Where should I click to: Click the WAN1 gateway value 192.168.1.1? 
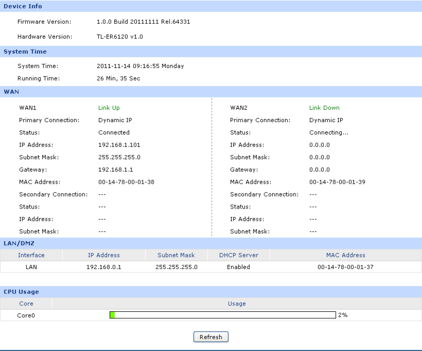coord(112,170)
